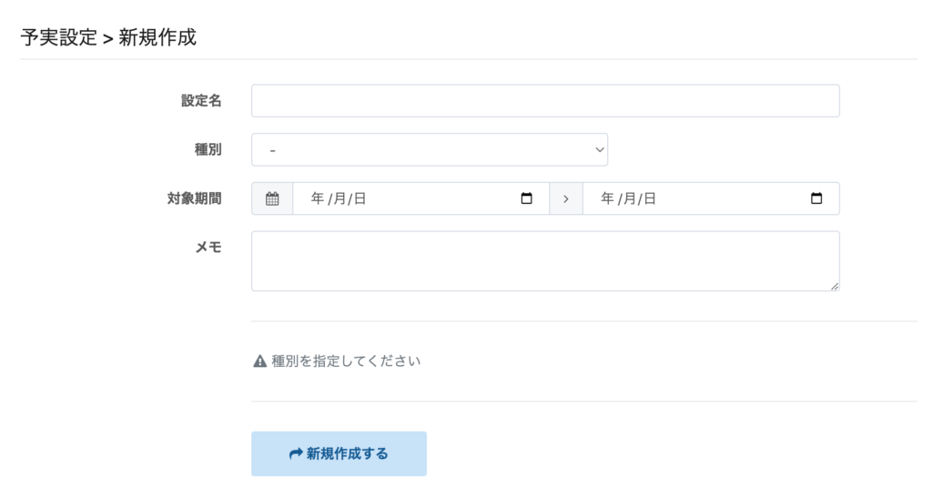The image size is (932, 488).
Task: Click the warning triangle icon
Action: pyautogui.click(x=259, y=361)
